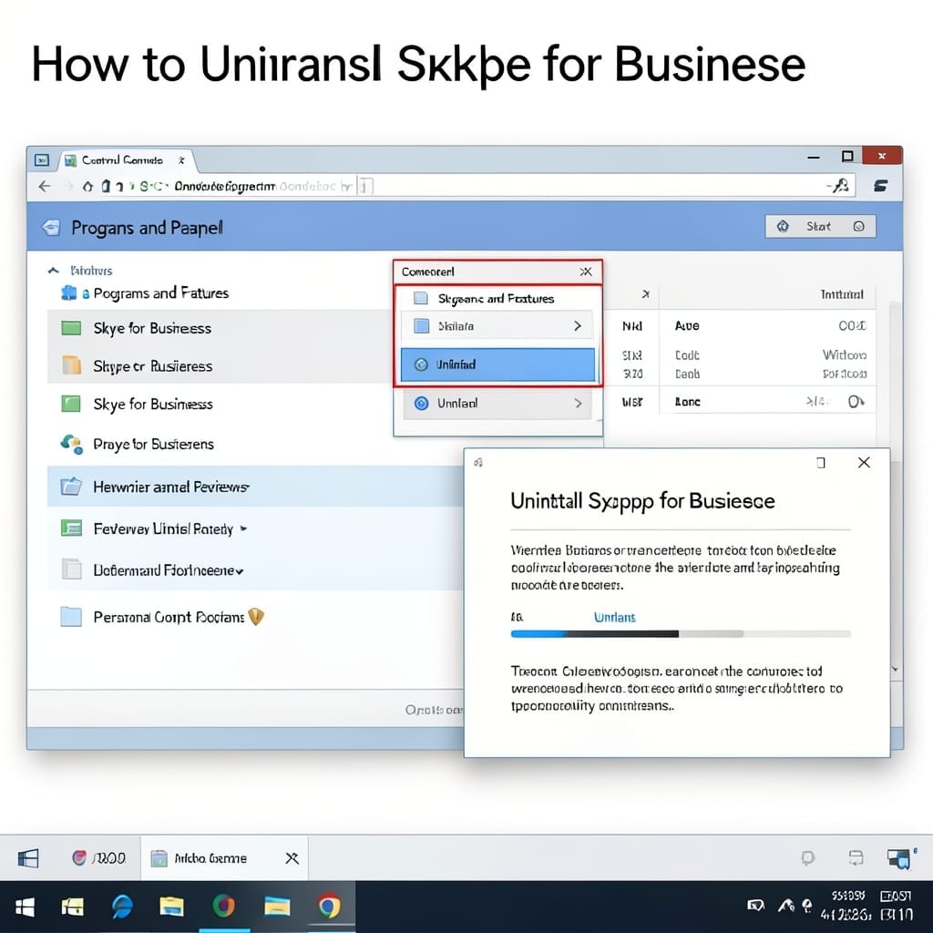Open the Windows Start button on taskbar
Screen dimensions: 933x933
pos(25,907)
